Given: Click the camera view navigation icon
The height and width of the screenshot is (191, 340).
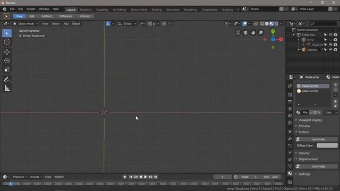Looking at the screenshot, I should coord(245,32).
